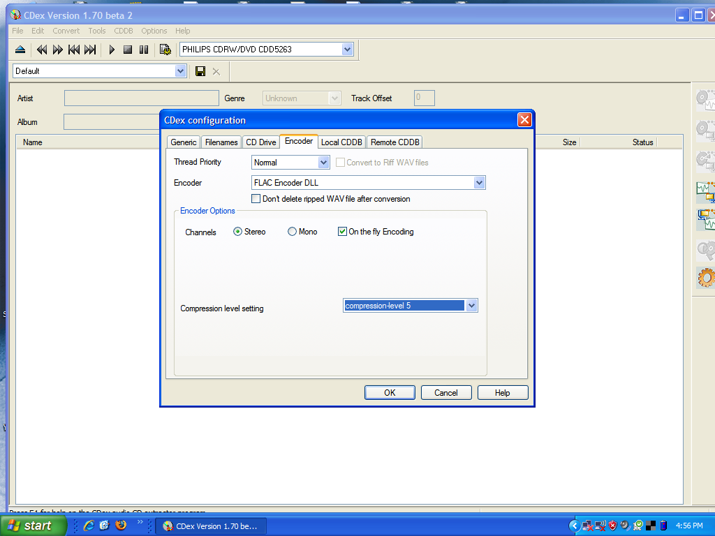The height and width of the screenshot is (536, 715).
Task: Enable Don't delete ripped WAV file
Action: coord(256,199)
